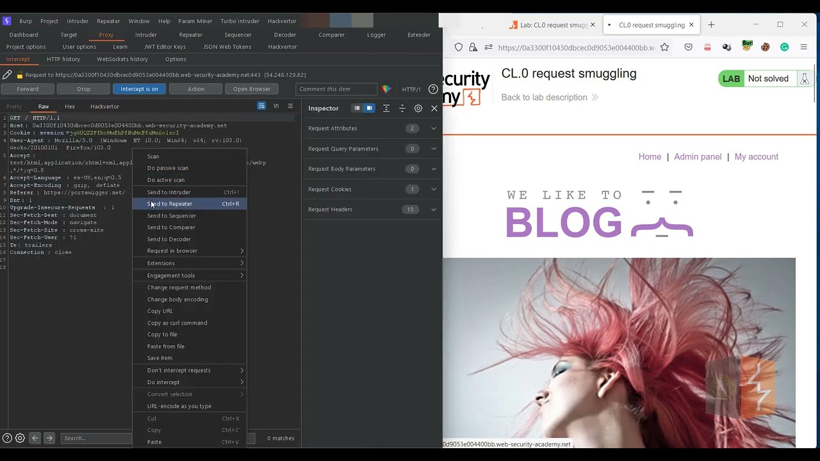Click the Burp logo icon in menu bar

pyautogui.click(x=7, y=21)
